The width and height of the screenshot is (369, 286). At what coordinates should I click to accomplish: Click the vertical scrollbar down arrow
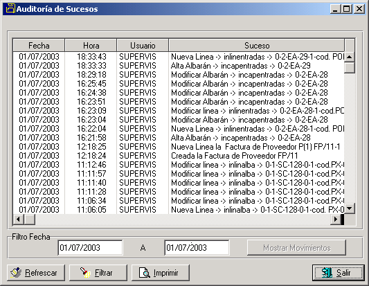tap(349, 208)
